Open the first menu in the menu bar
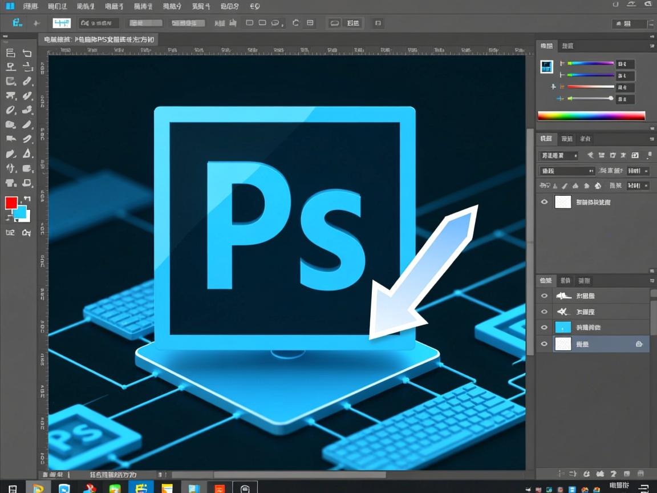The width and height of the screenshot is (657, 493). tap(30, 6)
